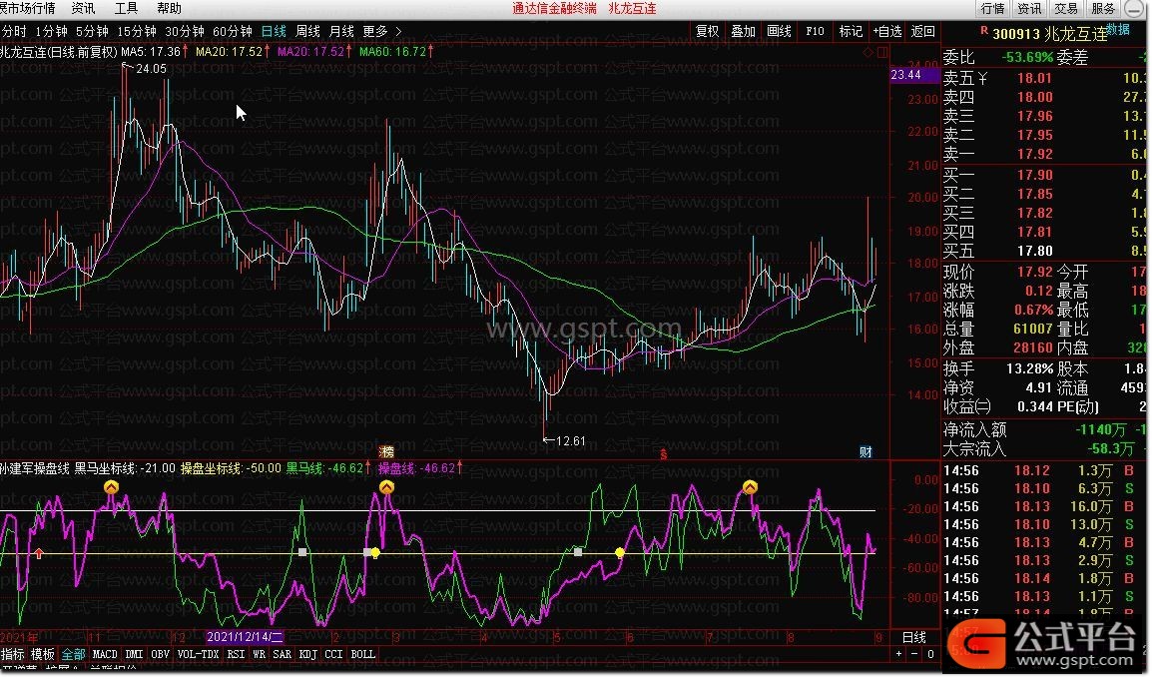Image resolution: width=1152 pixels, height=677 pixels.
Task: Click the red S marker below the chart
Action: 664,454
